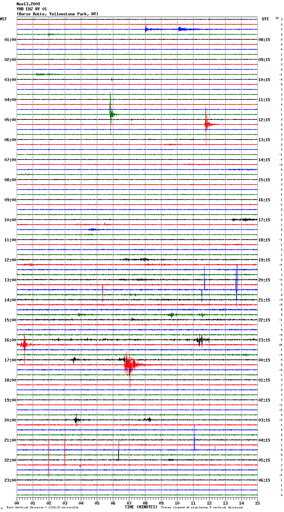Screen dimensions: 284x512
Task: Click the "12:15" UTC time label
Action: click(x=264, y=120)
